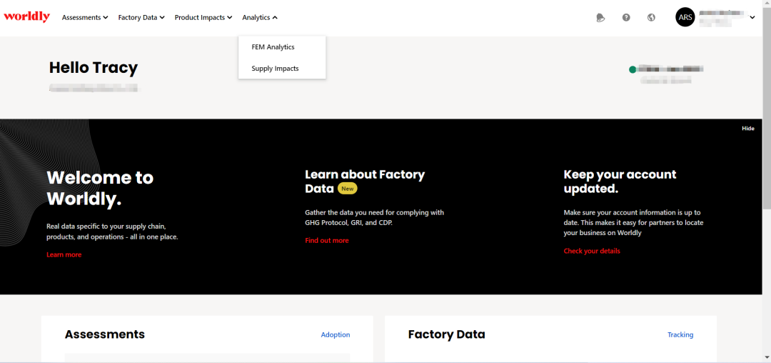The height and width of the screenshot is (363, 771).
Task: Expand the account dropdown chevron
Action: coord(752,18)
